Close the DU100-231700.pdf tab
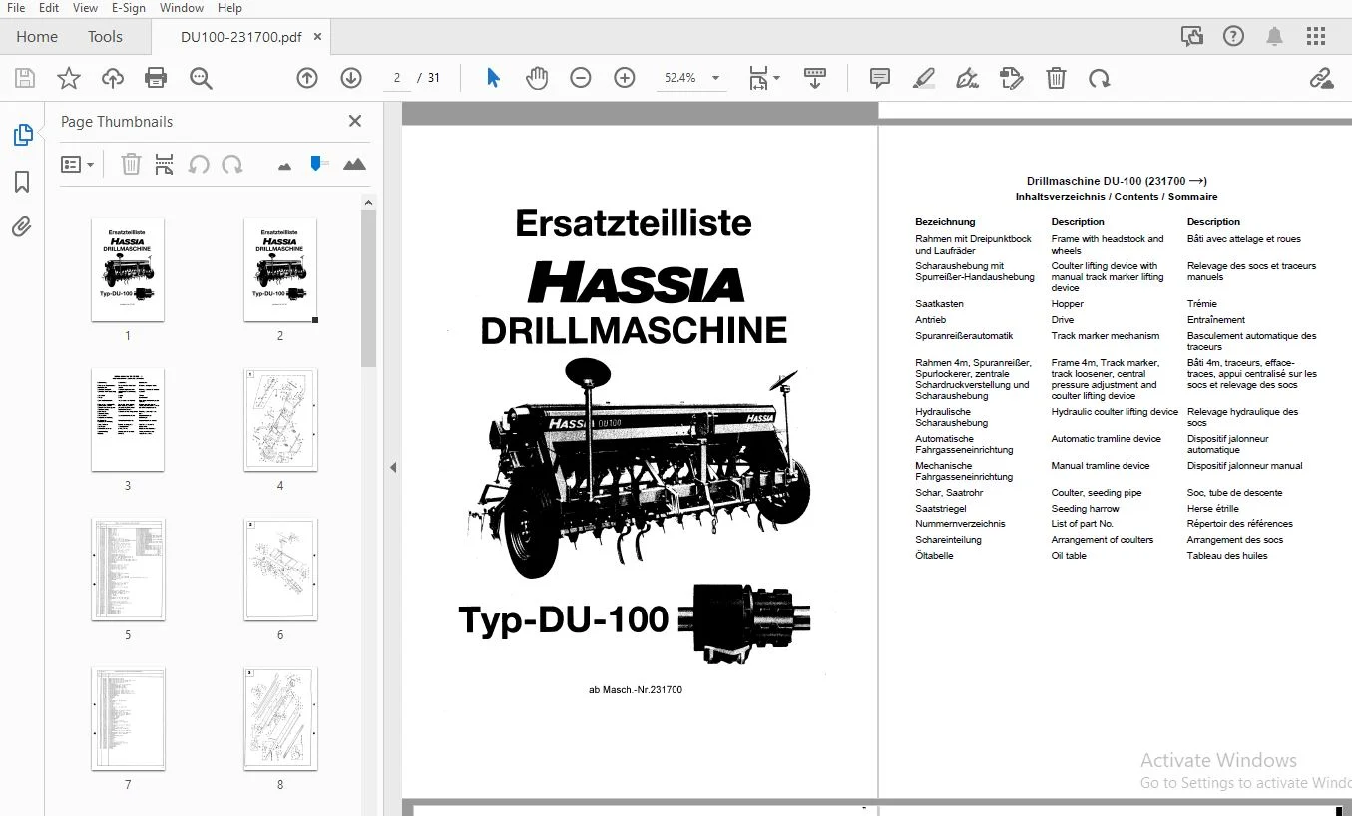 pyautogui.click(x=318, y=37)
